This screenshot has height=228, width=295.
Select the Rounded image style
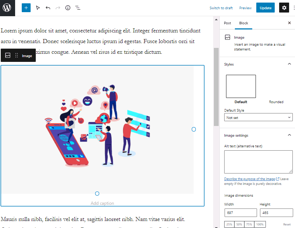(x=276, y=102)
